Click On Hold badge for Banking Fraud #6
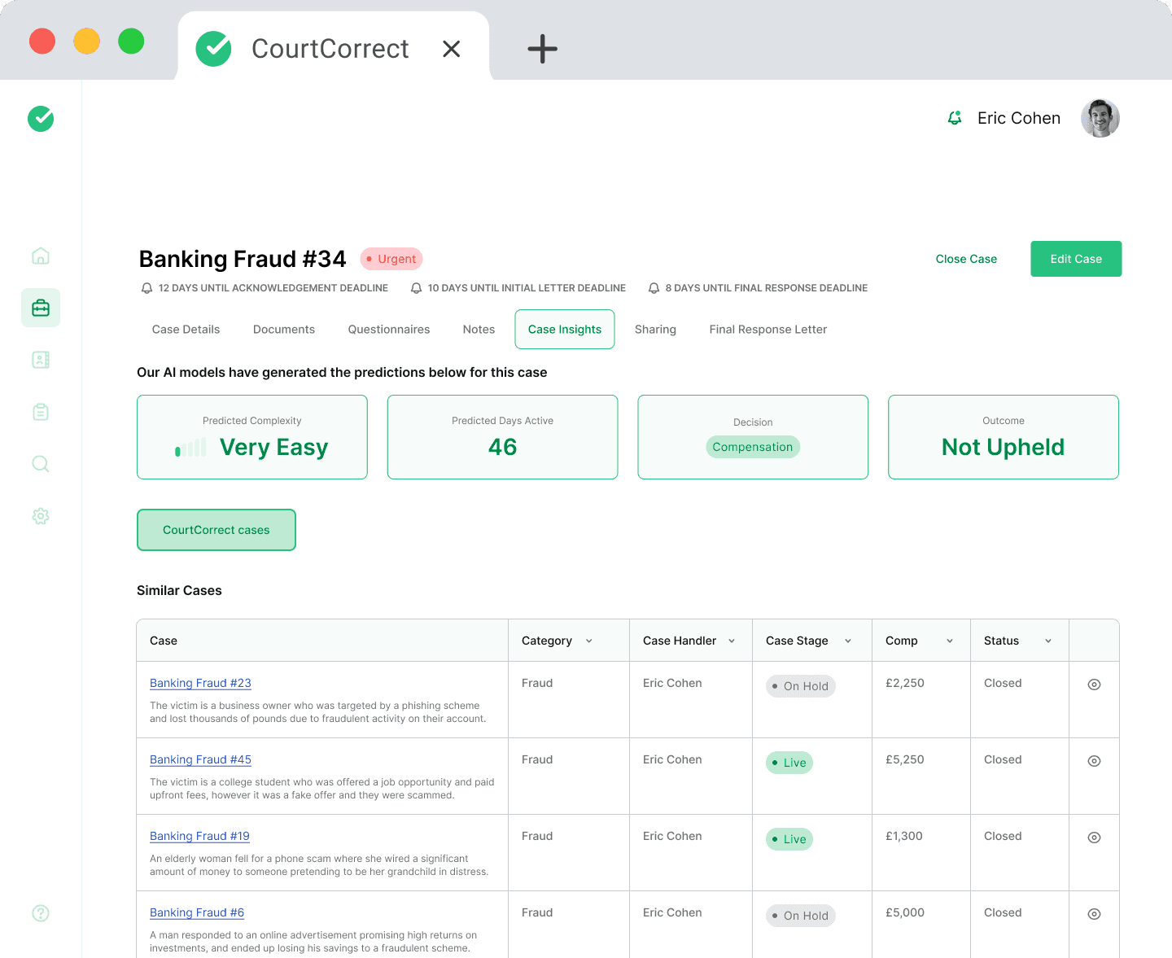The height and width of the screenshot is (958, 1172). tap(801, 916)
